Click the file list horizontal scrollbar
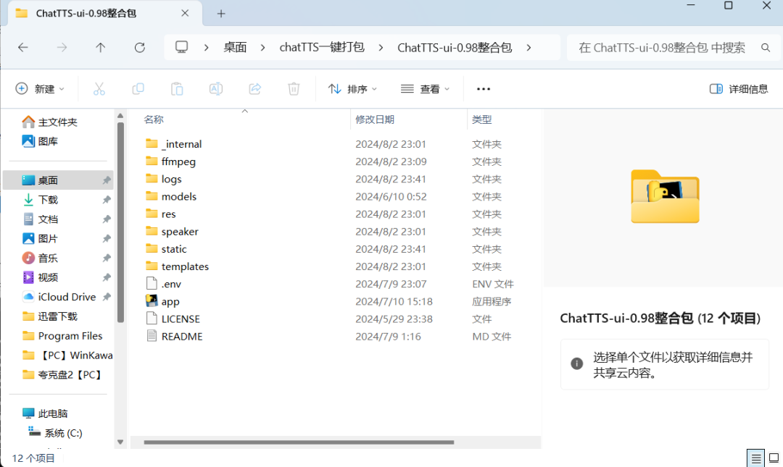This screenshot has width=783, height=467. tap(299, 442)
